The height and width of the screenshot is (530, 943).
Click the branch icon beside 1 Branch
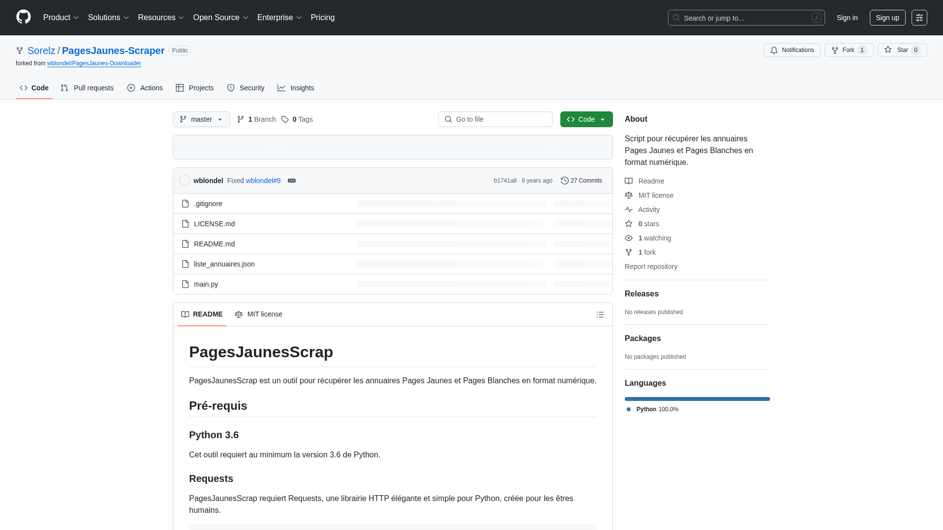point(241,119)
